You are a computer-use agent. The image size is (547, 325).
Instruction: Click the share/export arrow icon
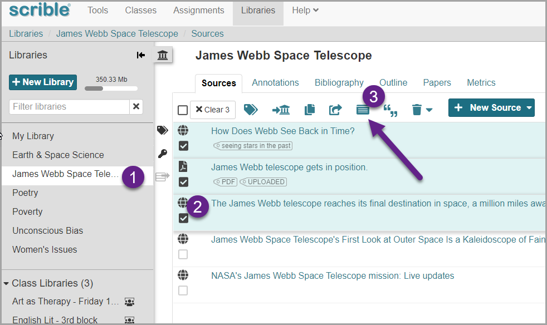coord(335,110)
